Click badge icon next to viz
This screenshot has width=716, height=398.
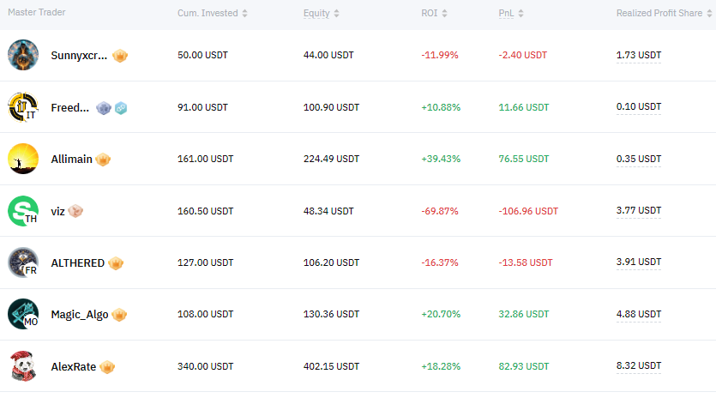[x=75, y=211]
